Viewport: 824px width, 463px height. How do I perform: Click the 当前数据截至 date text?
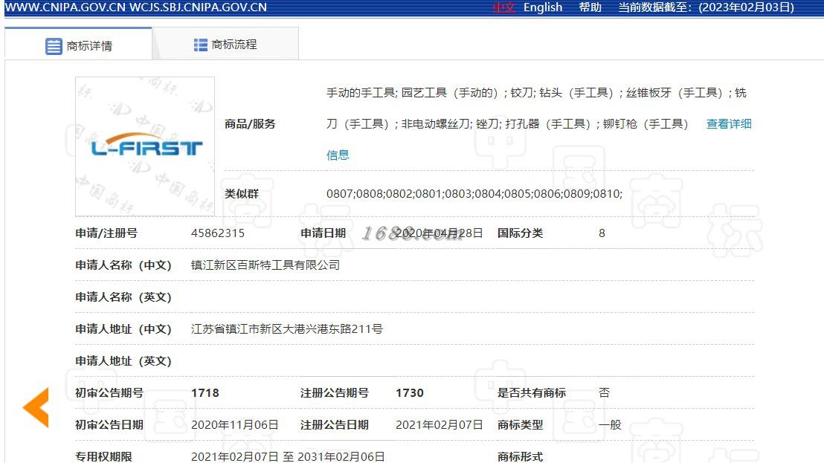click(706, 7)
